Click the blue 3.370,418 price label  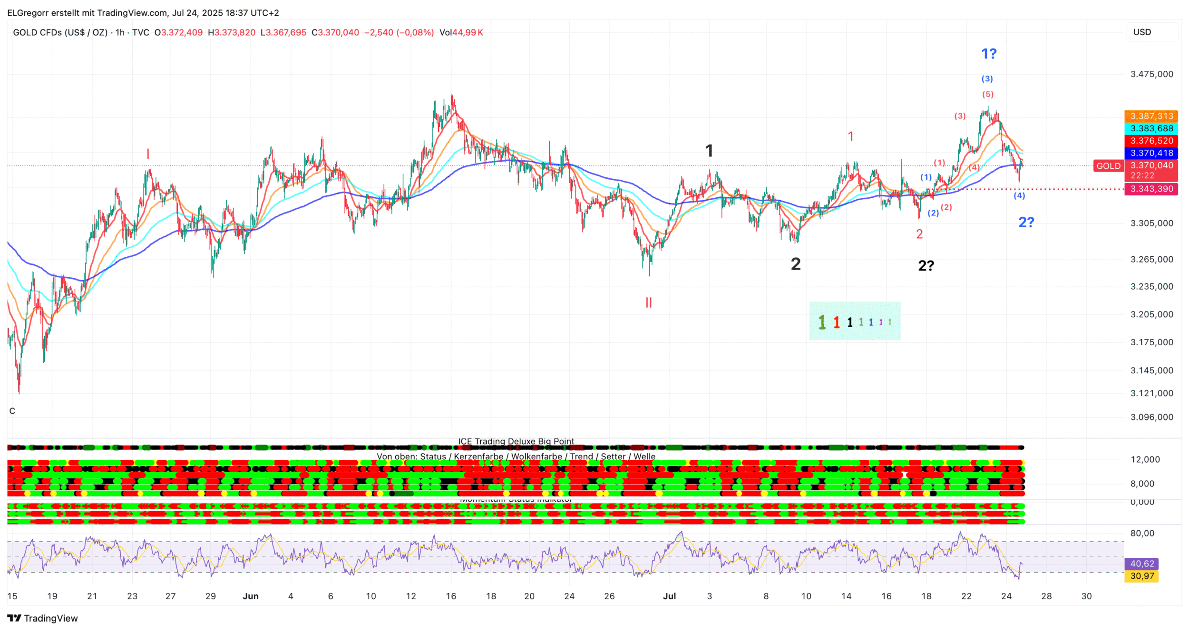pyautogui.click(x=1151, y=153)
